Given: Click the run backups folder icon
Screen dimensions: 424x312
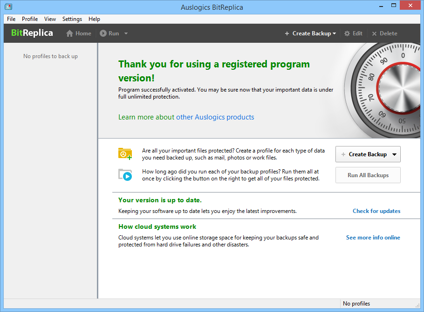Looking at the screenshot, I should coord(125,175).
